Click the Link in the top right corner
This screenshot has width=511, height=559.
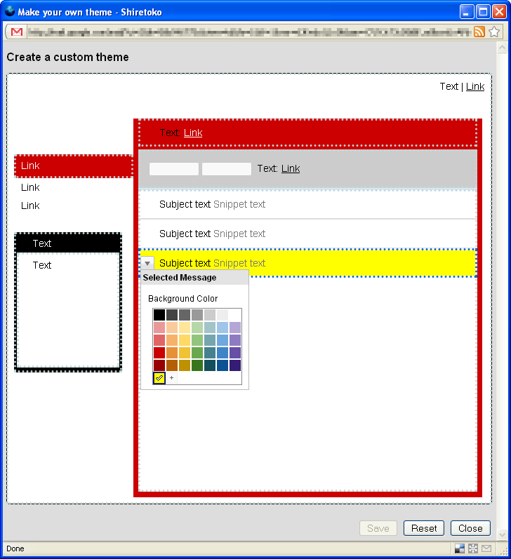tap(475, 86)
